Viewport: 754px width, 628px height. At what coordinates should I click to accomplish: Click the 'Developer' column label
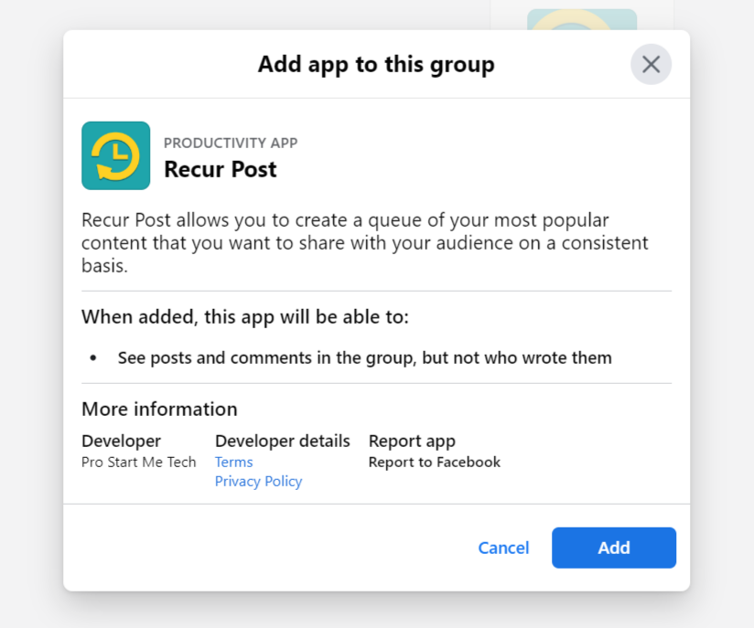point(121,441)
